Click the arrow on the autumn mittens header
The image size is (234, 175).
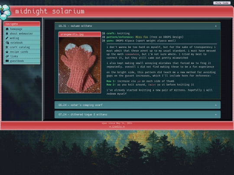click(216, 26)
